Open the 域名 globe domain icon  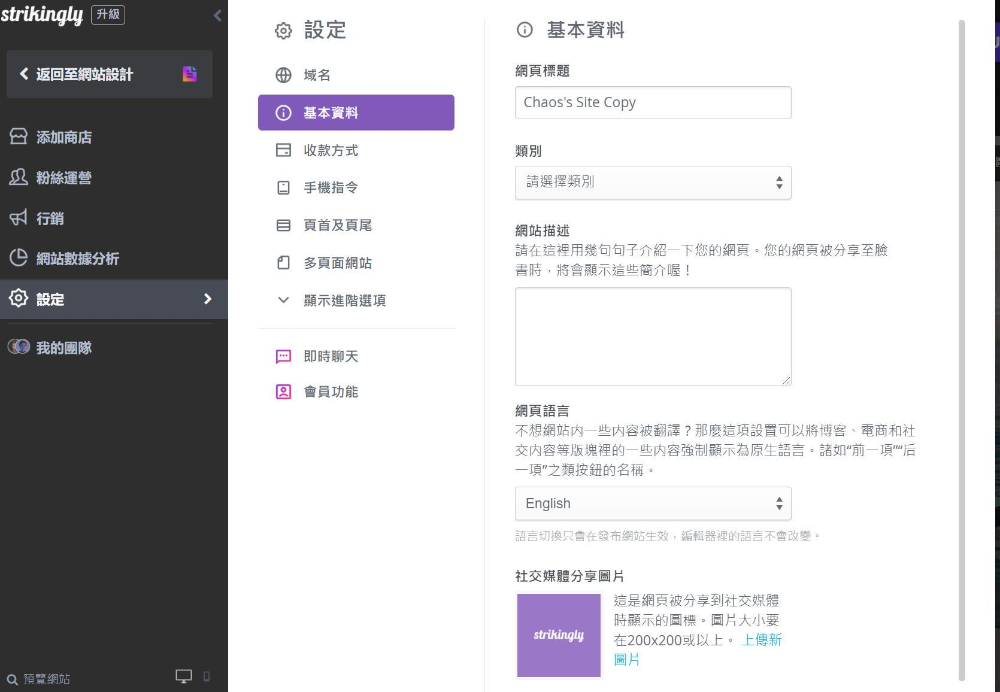coord(283,75)
